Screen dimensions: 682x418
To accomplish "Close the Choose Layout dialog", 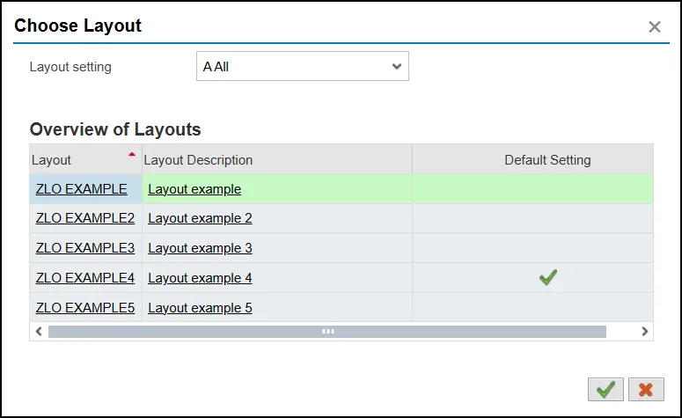I will click(655, 27).
